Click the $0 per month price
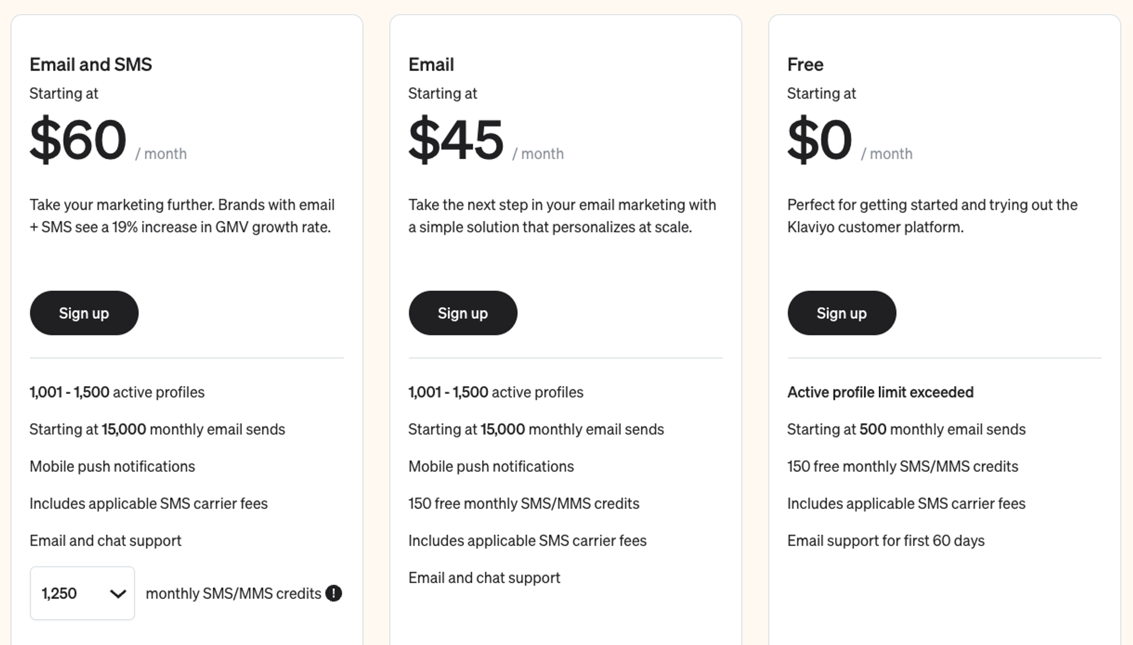The width and height of the screenshot is (1133, 645). [820, 139]
